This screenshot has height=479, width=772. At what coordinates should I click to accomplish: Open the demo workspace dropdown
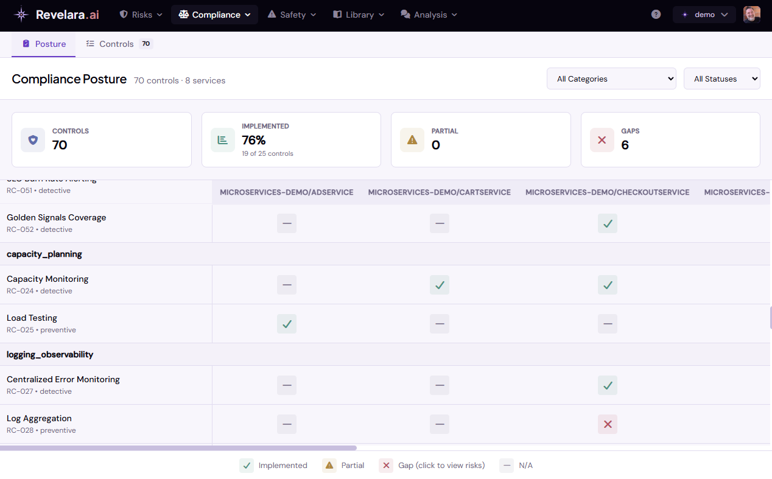[704, 15]
